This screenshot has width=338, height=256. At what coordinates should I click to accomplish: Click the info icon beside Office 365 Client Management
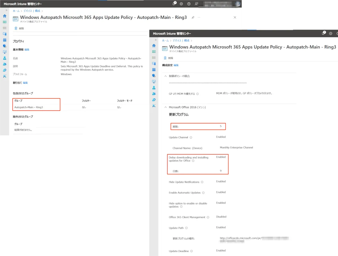208,217
